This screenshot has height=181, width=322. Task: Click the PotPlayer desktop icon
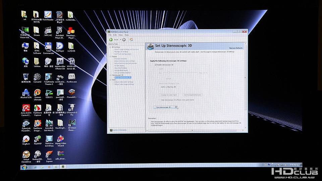pyautogui.click(x=60, y=47)
